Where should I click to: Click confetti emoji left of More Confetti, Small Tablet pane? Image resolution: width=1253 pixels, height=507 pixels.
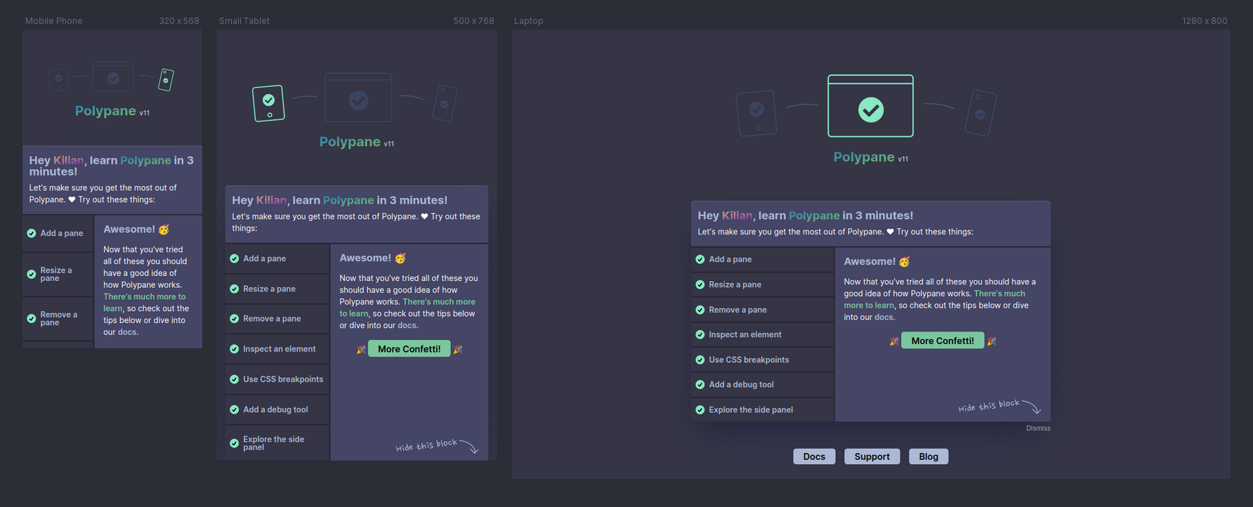(361, 349)
